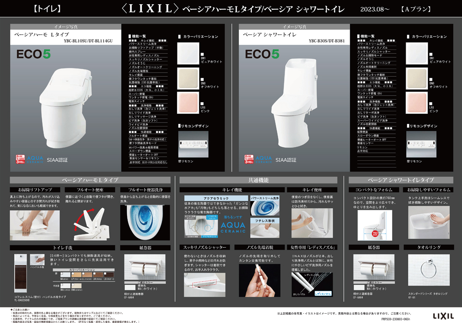Click the SIAA認証 text under the ベーシアハーモ toilet
462x323 pixels.
click(x=57, y=160)
